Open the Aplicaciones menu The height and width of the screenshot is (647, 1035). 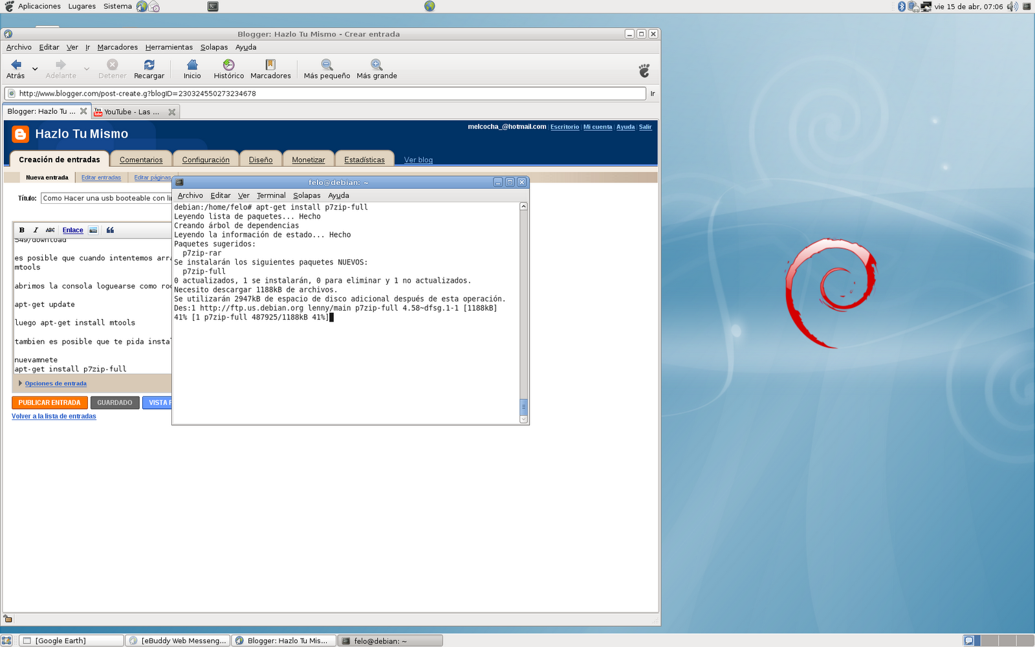click(x=39, y=6)
